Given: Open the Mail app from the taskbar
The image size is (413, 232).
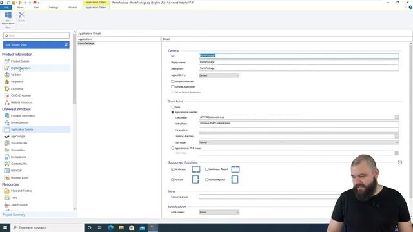Looking at the screenshot, I should (x=143, y=227).
